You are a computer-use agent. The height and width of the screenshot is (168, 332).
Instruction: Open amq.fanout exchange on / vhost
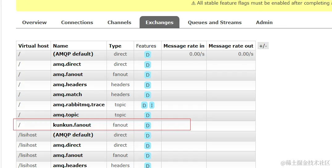pos(68,74)
